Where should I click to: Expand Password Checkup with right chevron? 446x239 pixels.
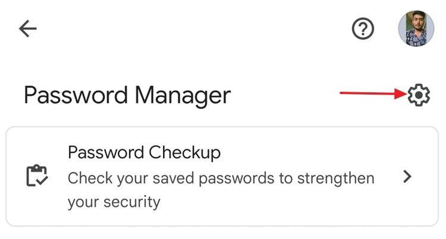click(407, 177)
